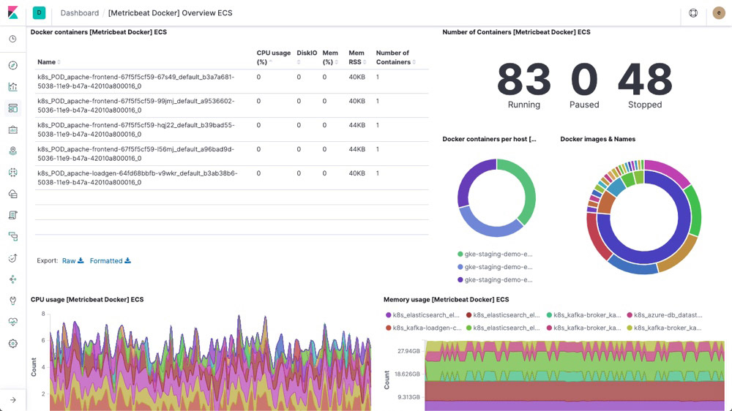Select row k8s_POD_apache-frontend-67f5f5cf59-l56mj

231,154
